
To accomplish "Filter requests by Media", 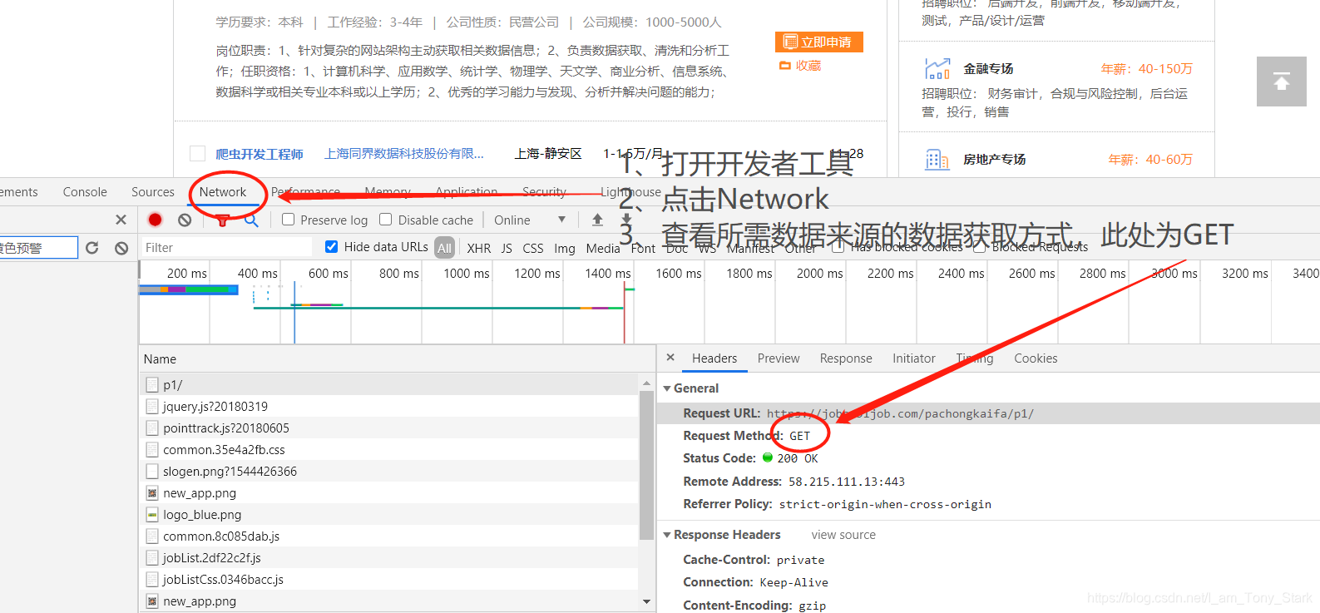I will click(603, 248).
